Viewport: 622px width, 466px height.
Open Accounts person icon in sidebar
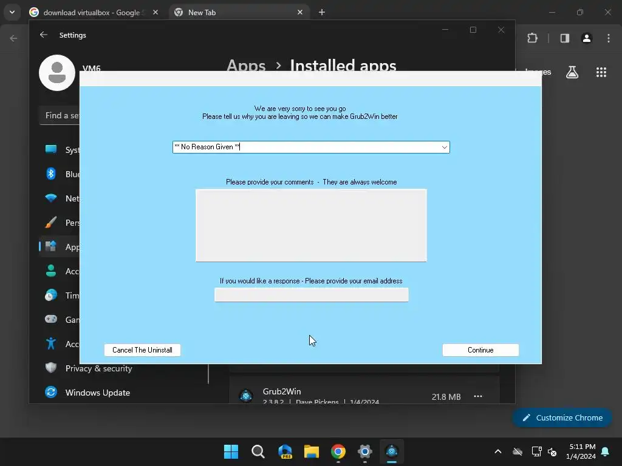[51, 271]
